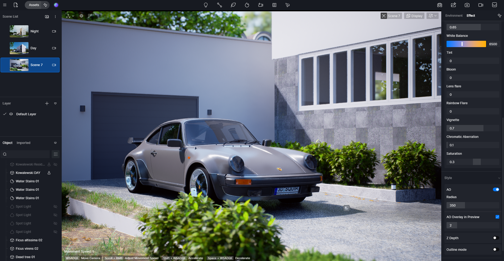This screenshot has height=261, width=504.
Task: Open the hamburger main menu
Action: [x=5, y=5]
